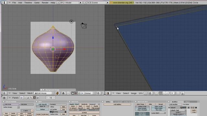
Task: Open the viewport draw type selector
Action: 58,93
